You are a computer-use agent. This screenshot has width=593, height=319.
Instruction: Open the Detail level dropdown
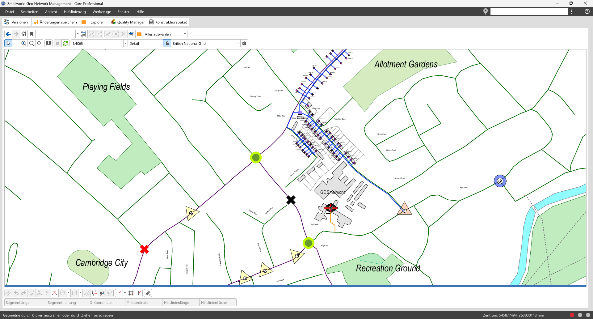tap(161, 43)
